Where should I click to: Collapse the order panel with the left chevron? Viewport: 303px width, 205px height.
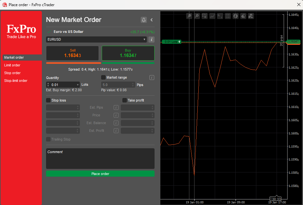coord(152,20)
